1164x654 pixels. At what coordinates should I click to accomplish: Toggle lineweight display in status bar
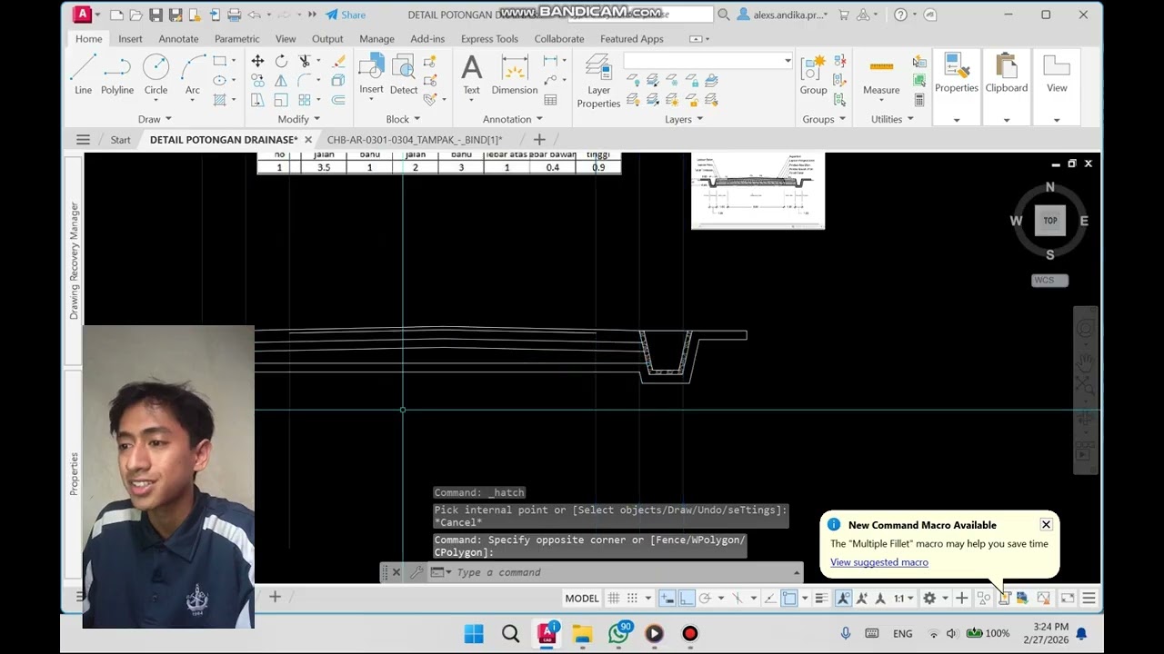pos(821,598)
